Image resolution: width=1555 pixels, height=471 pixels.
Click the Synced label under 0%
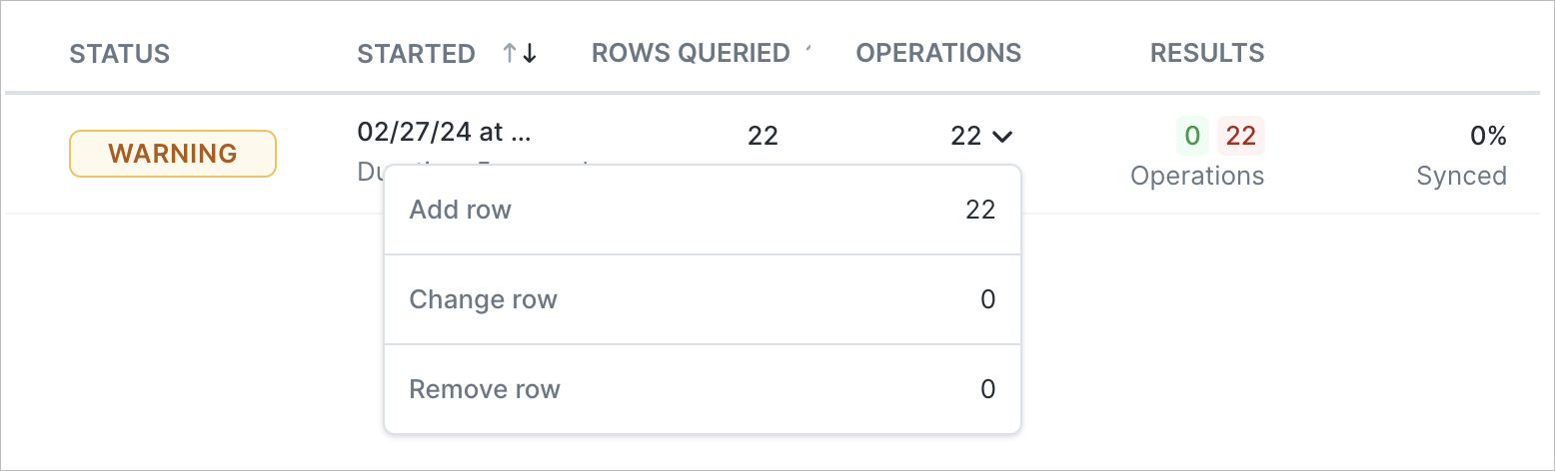pos(1461,177)
